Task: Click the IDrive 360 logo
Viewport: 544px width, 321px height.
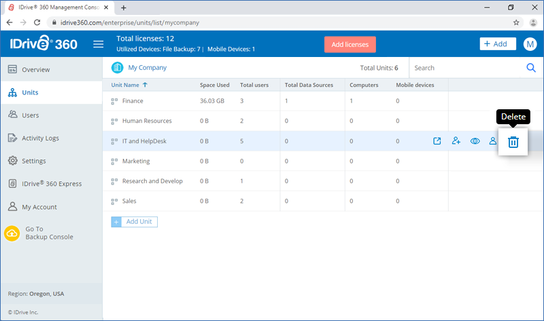Action: click(44, 43)
